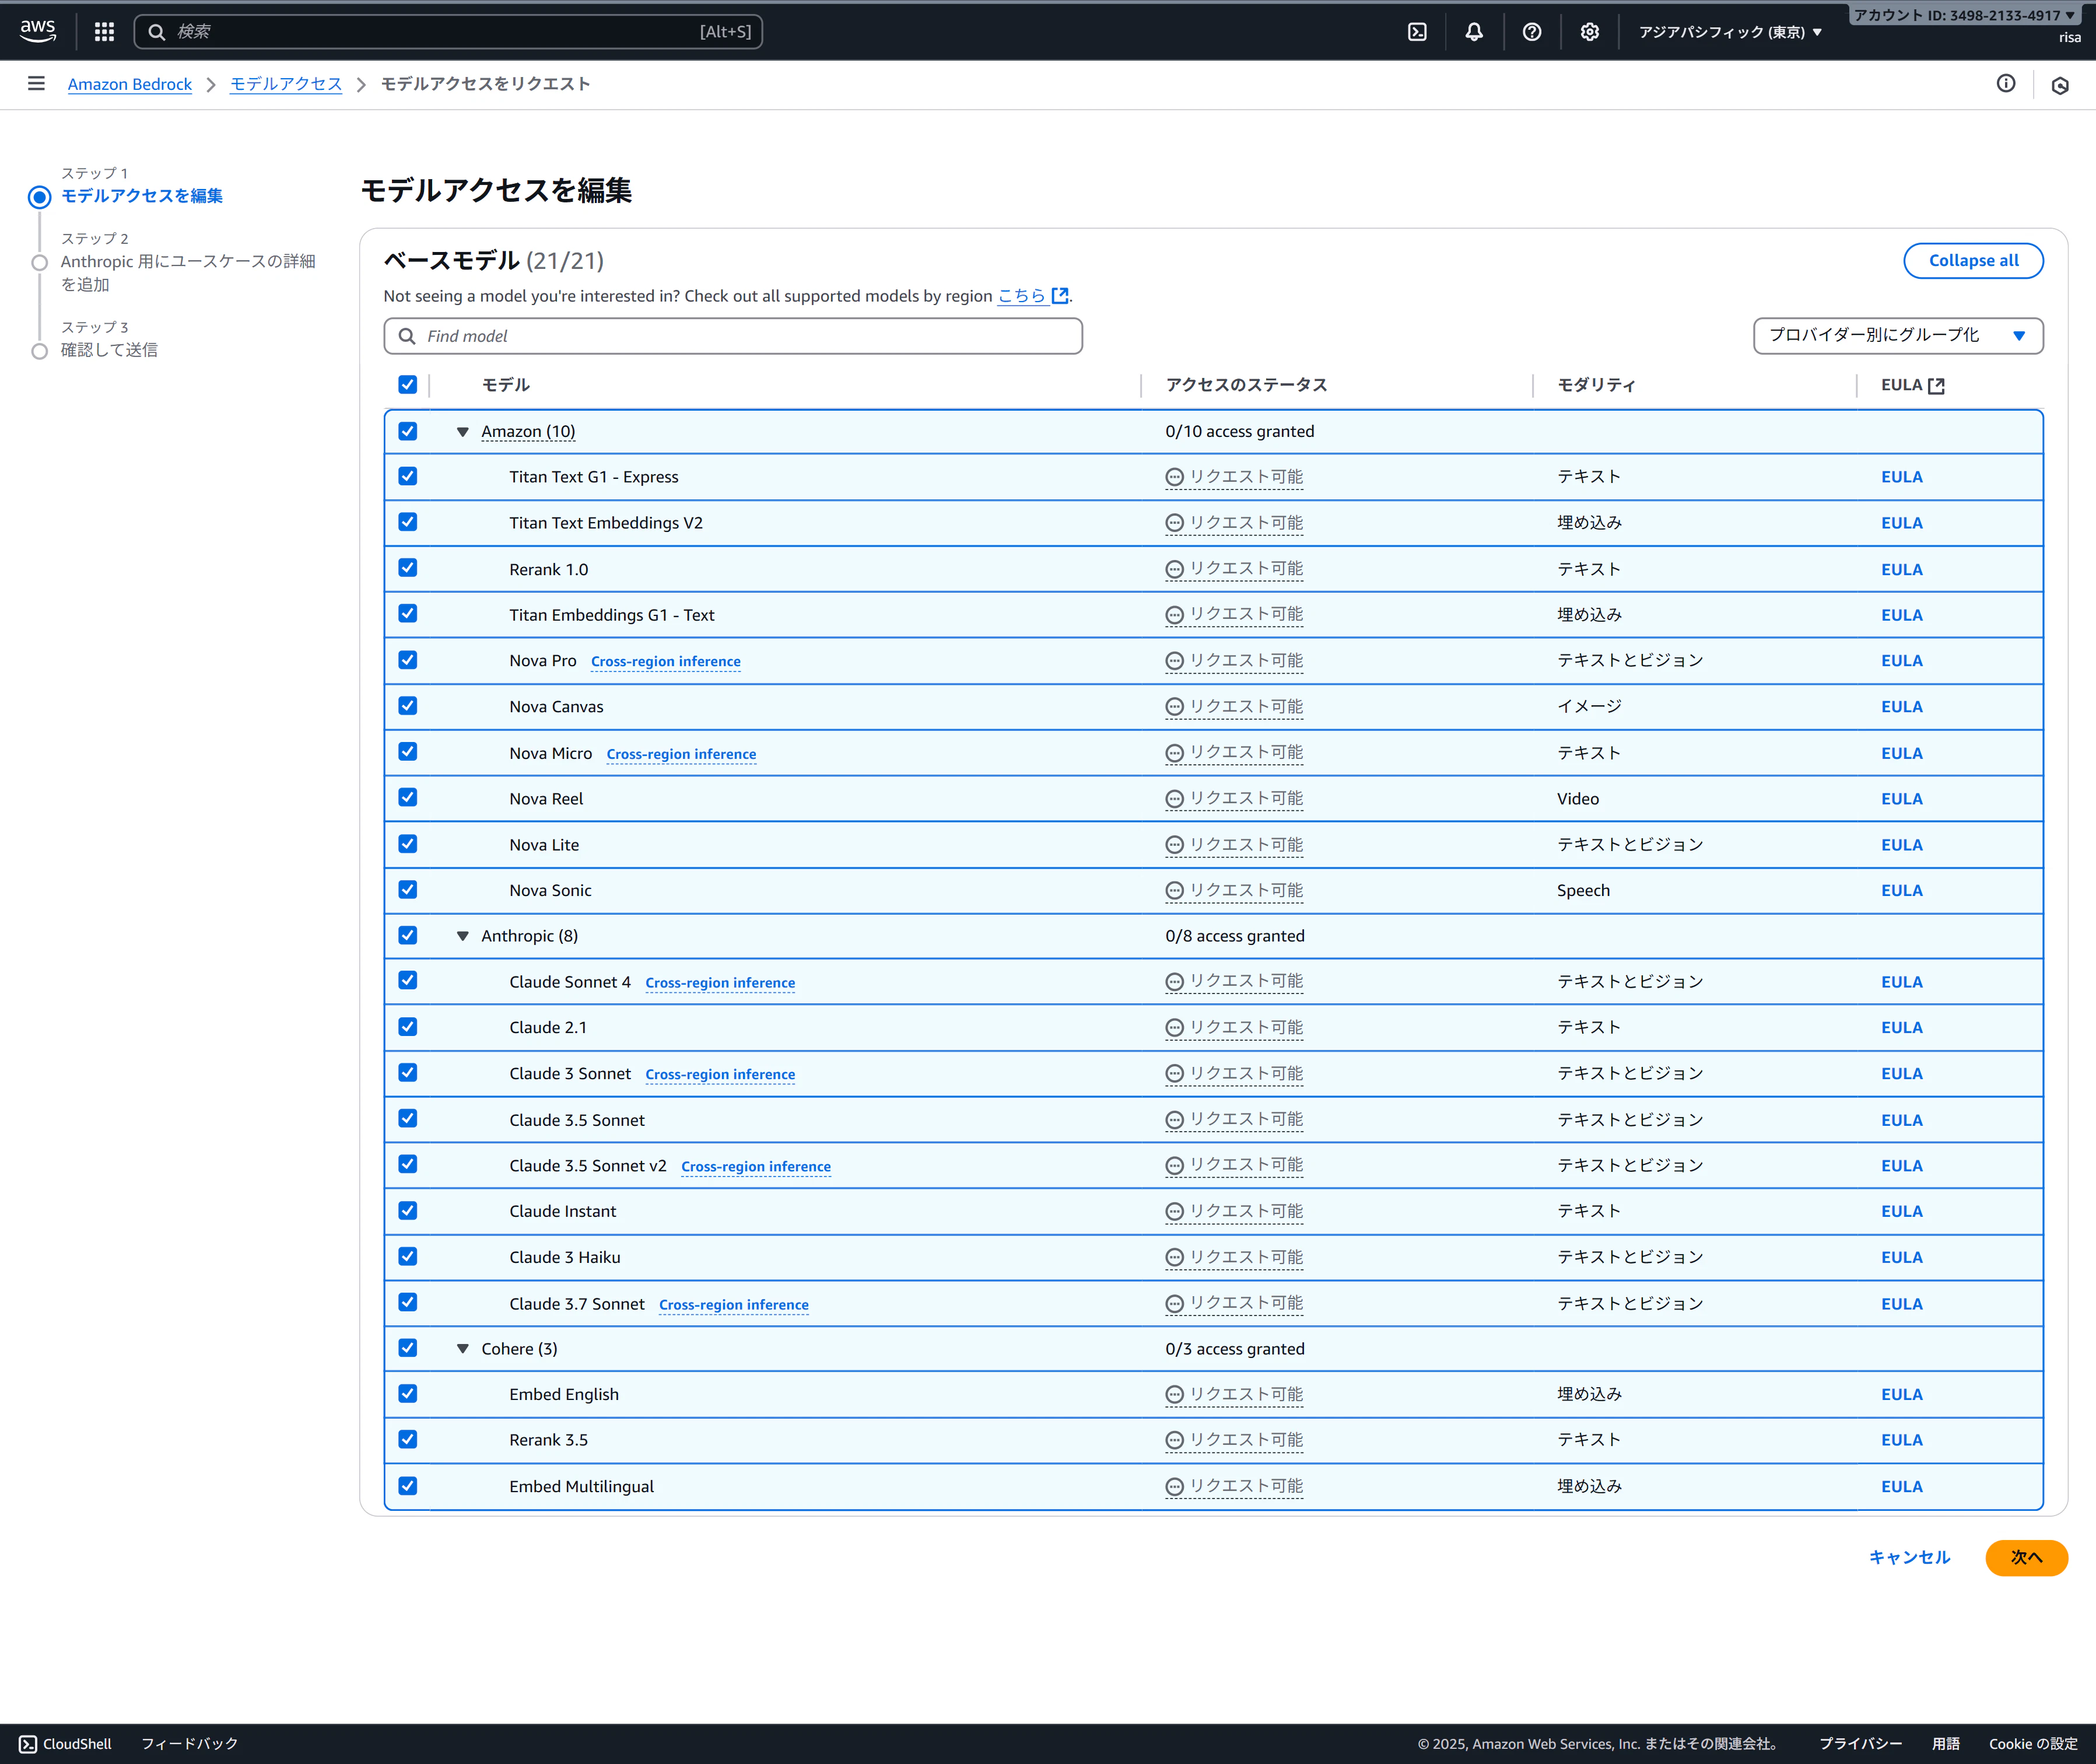Collapse the Cohere (3) group triangle
Screen dimensions: 2096x1764
(463, 1349)
